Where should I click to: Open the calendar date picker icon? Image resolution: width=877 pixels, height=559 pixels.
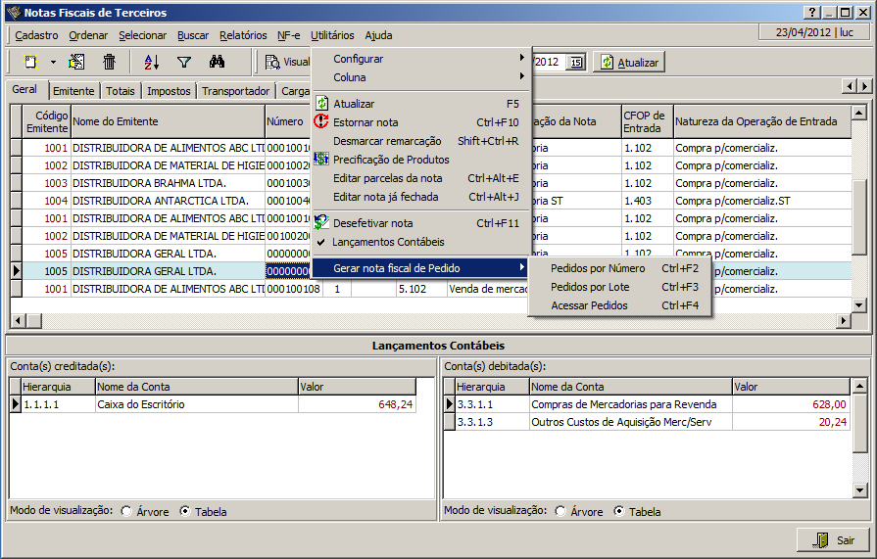click(575, 62)
